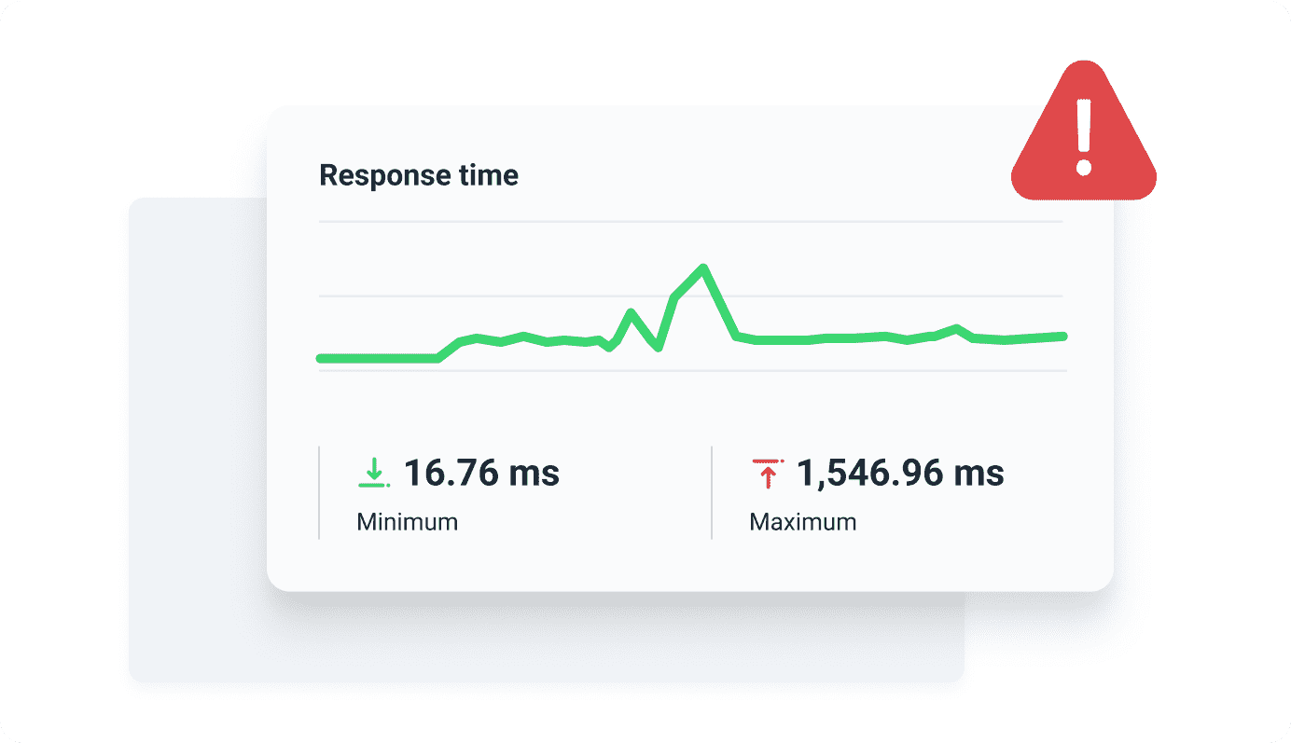Click the 16.76 ms minimum value
The image size is (1291, 743).
pyautogui.click(x=483, y=473)
